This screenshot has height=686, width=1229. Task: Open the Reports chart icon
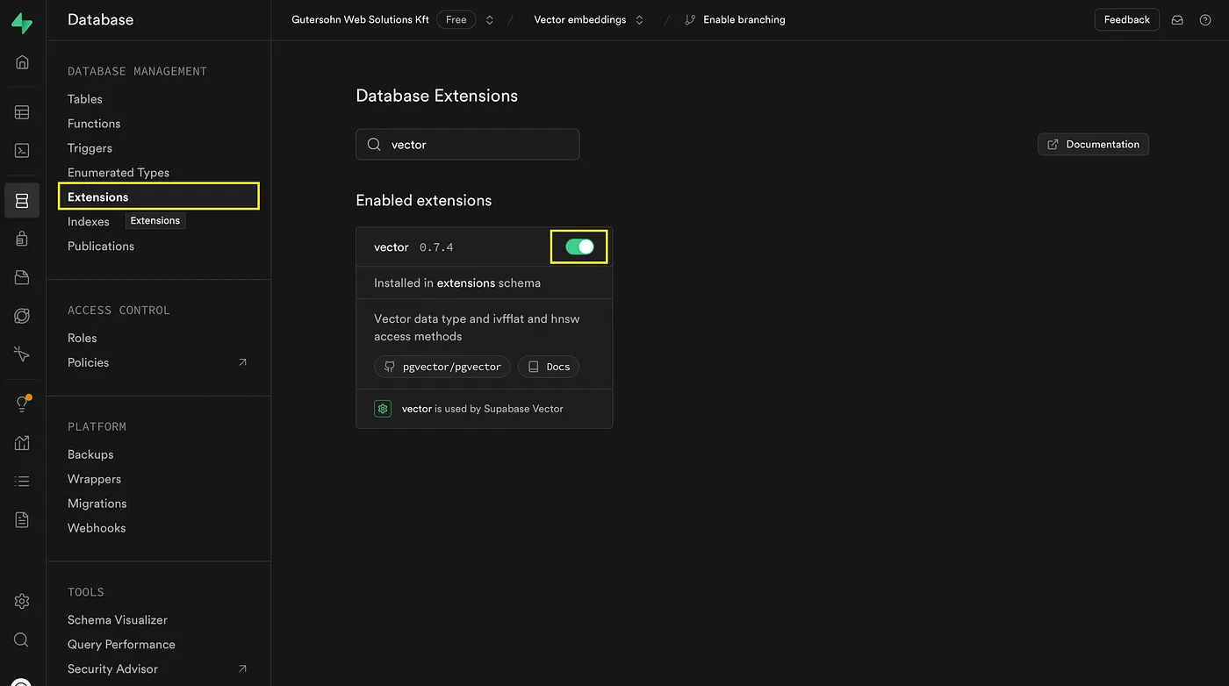pyautogui.click(x=22, y=443)
